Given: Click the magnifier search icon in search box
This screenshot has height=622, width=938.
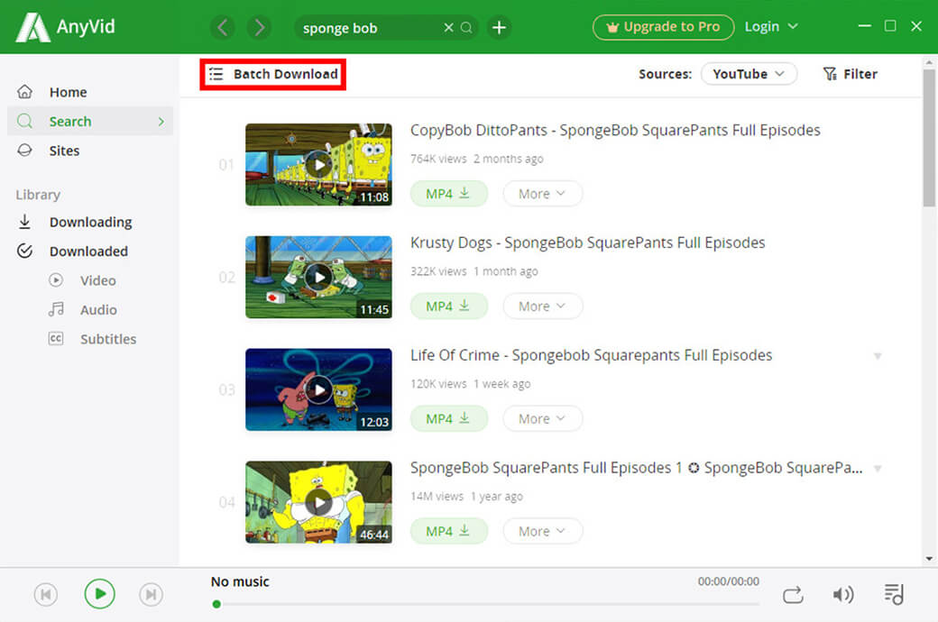Looking at the screenshot, I should click(466, 28).
